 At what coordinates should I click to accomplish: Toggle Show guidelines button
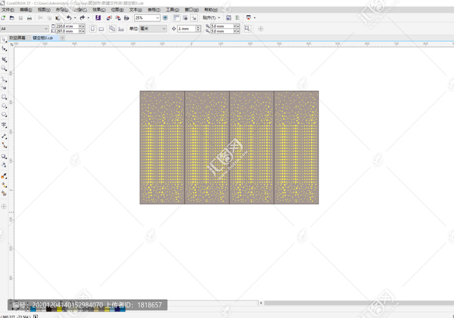point(194,18)
